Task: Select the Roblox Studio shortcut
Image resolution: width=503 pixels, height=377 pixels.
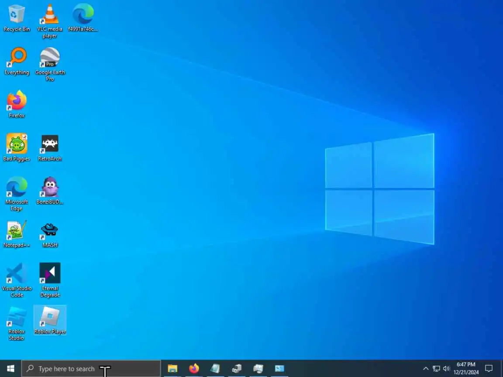Action: coord(17,323)
